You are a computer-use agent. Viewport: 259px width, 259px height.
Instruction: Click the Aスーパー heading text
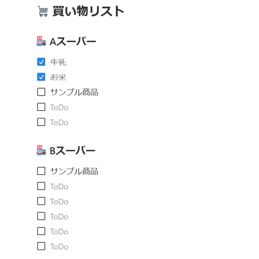[73, 41]
